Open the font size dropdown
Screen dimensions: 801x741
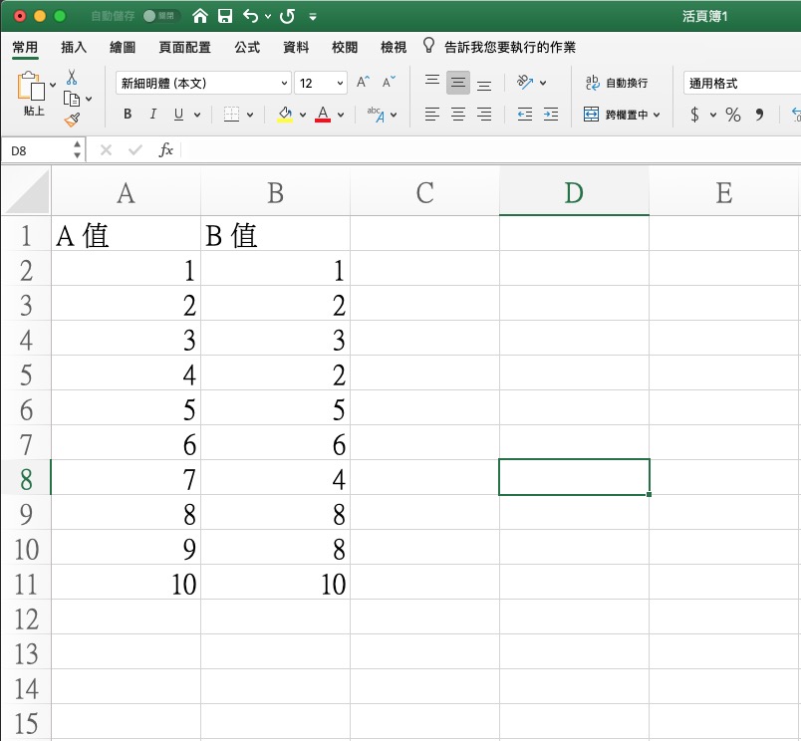341,84
